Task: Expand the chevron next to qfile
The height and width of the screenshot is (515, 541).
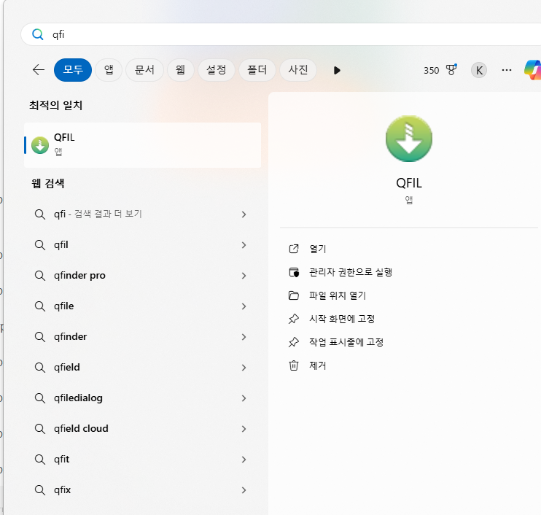Action: 244,306
